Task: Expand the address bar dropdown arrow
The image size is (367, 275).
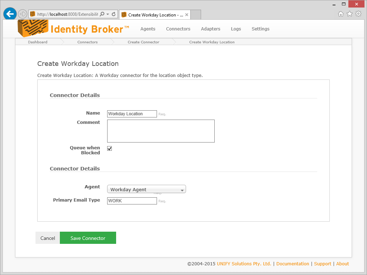Action: [108, 14]
